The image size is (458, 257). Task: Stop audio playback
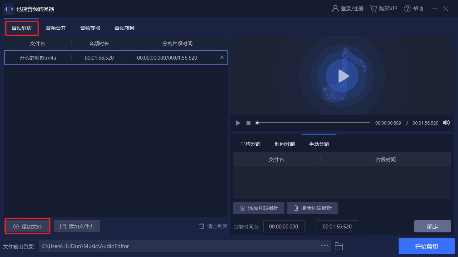pyautogui.click(x=248, y=123)
